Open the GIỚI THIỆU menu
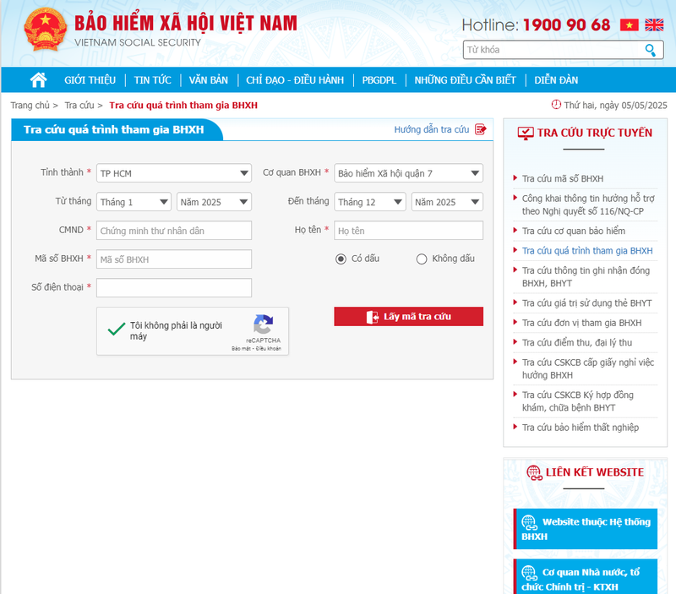Screen dimensions: 676x594 (x=90, y=80)
